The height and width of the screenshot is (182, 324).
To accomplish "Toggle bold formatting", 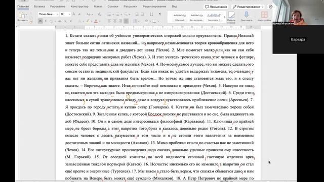I will pyautogui.click(x=40, y=21).
